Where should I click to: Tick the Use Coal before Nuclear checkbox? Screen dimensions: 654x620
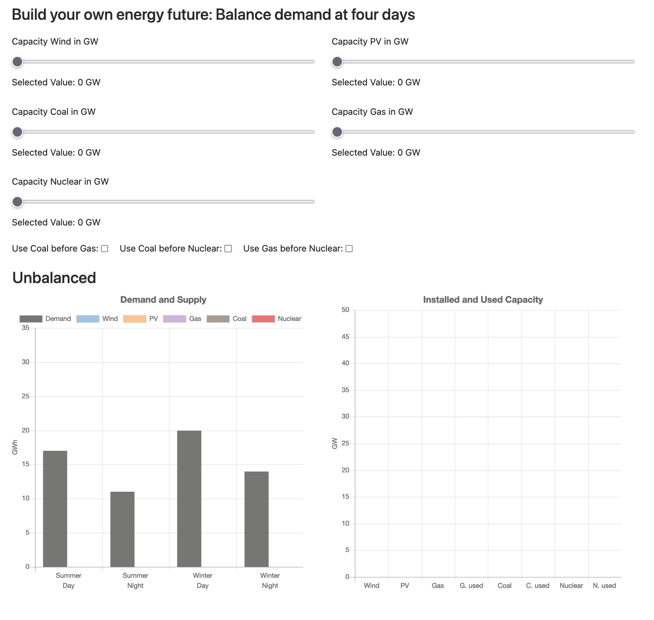point(228,249)
